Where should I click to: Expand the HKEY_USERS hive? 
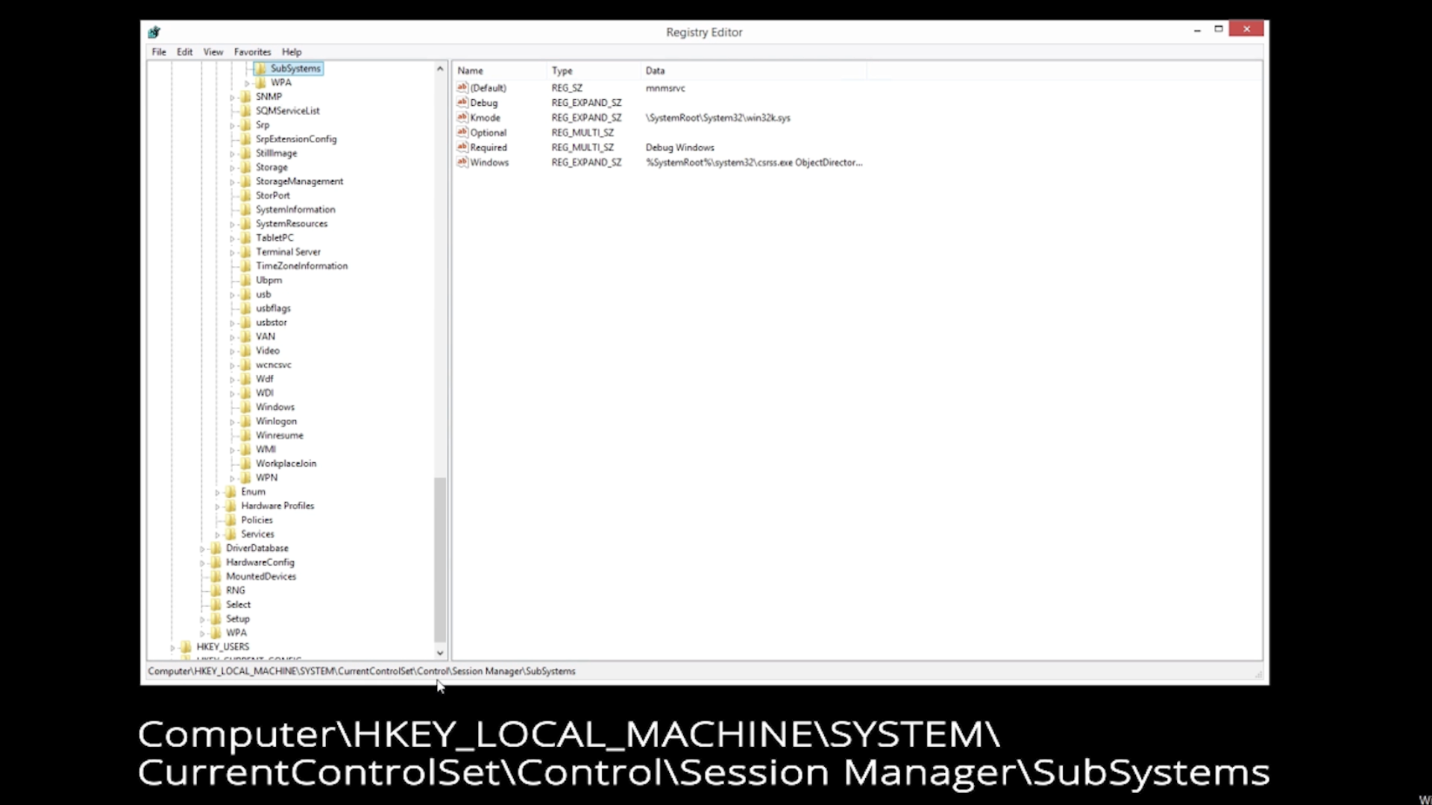pyautogui.click(x=172, y=648)
